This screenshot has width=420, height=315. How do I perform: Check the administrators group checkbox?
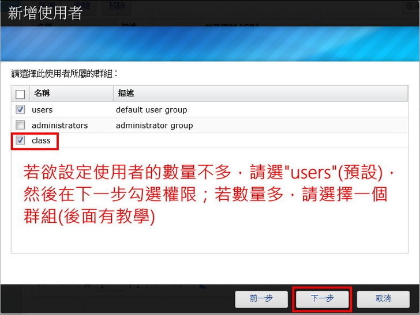coord(20,125)
